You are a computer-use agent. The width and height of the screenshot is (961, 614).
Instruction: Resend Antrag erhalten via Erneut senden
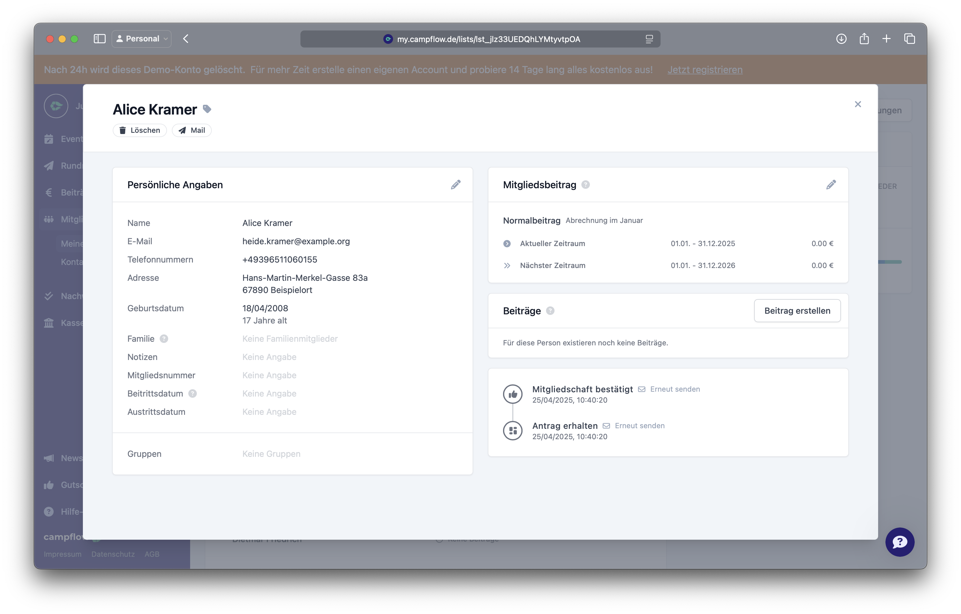click(x=639, y=426)
